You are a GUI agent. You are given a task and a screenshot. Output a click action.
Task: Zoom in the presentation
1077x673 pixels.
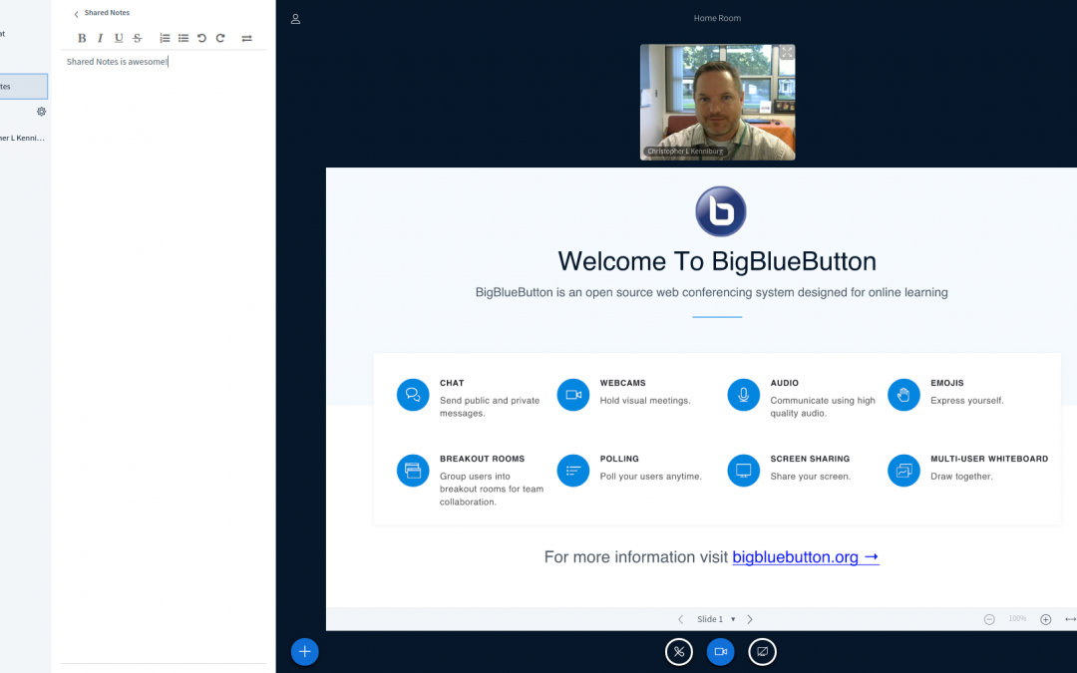coord(1045,619)
